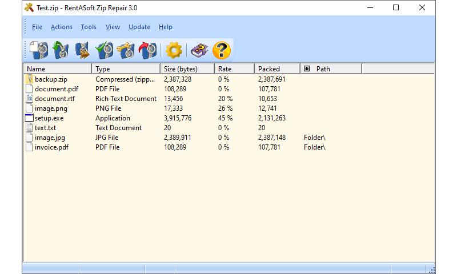Click the document.pdf file icon
The image size is (457, 274).
(30, 89)
